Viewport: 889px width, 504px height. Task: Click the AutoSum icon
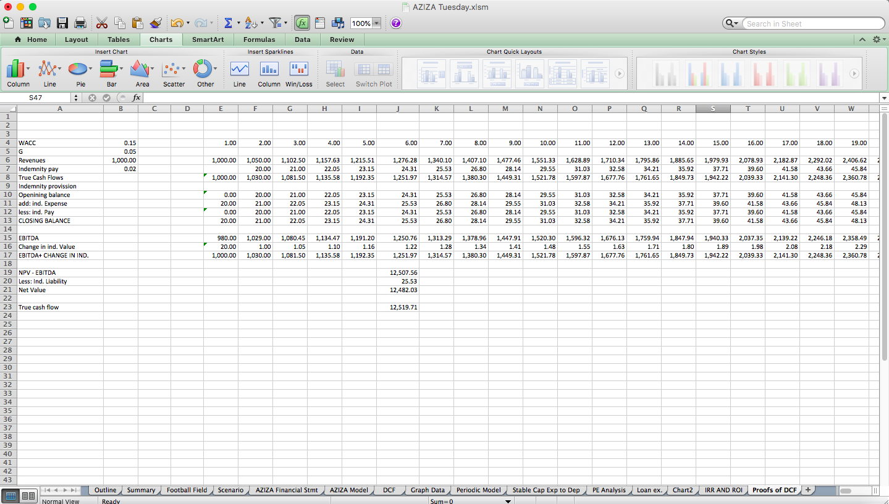click(x=228, y=23)
